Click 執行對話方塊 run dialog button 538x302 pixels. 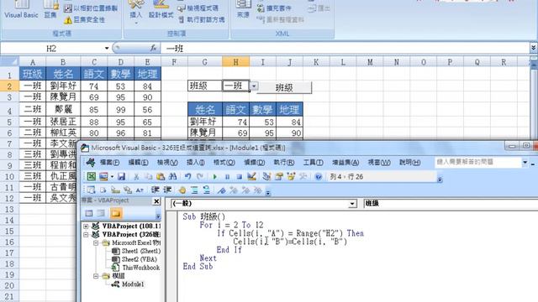point(202,20)
